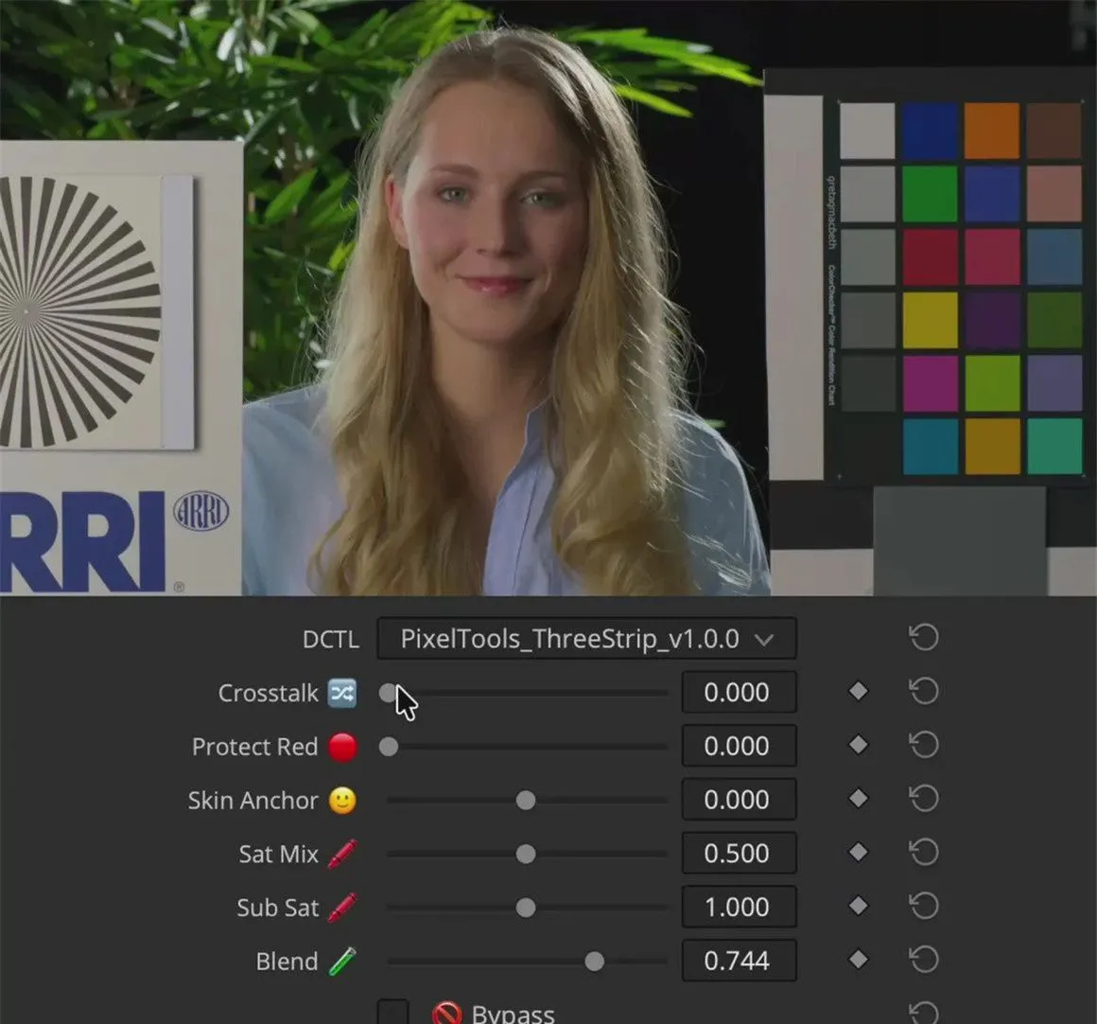
Task: Enable the Bypass checkbox
Action: (x=392, y=1012)
